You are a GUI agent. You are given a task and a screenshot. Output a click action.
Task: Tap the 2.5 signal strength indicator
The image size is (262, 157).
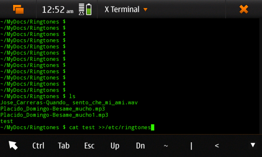pyautogui.click(x=81, y=9)
